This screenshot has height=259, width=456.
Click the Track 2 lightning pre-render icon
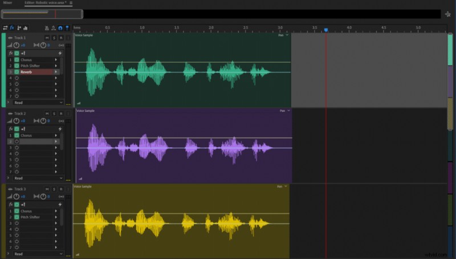(60, 129)
